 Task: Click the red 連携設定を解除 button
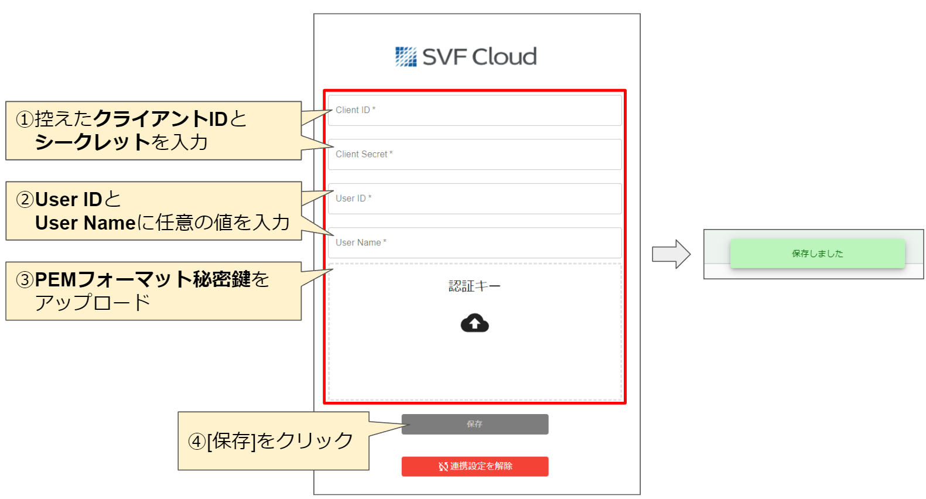click(x=475, y=466)
